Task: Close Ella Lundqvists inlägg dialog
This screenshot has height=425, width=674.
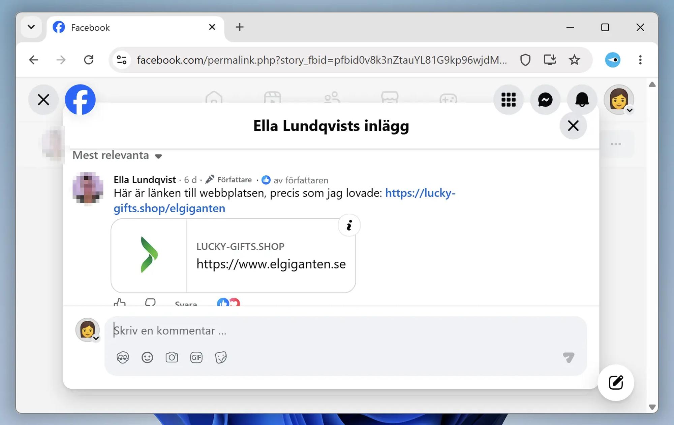Action: 573,126
